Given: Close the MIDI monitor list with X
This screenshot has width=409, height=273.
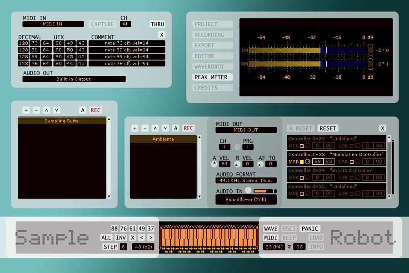Looking at the screenshot, I should [x=161, y=35].
